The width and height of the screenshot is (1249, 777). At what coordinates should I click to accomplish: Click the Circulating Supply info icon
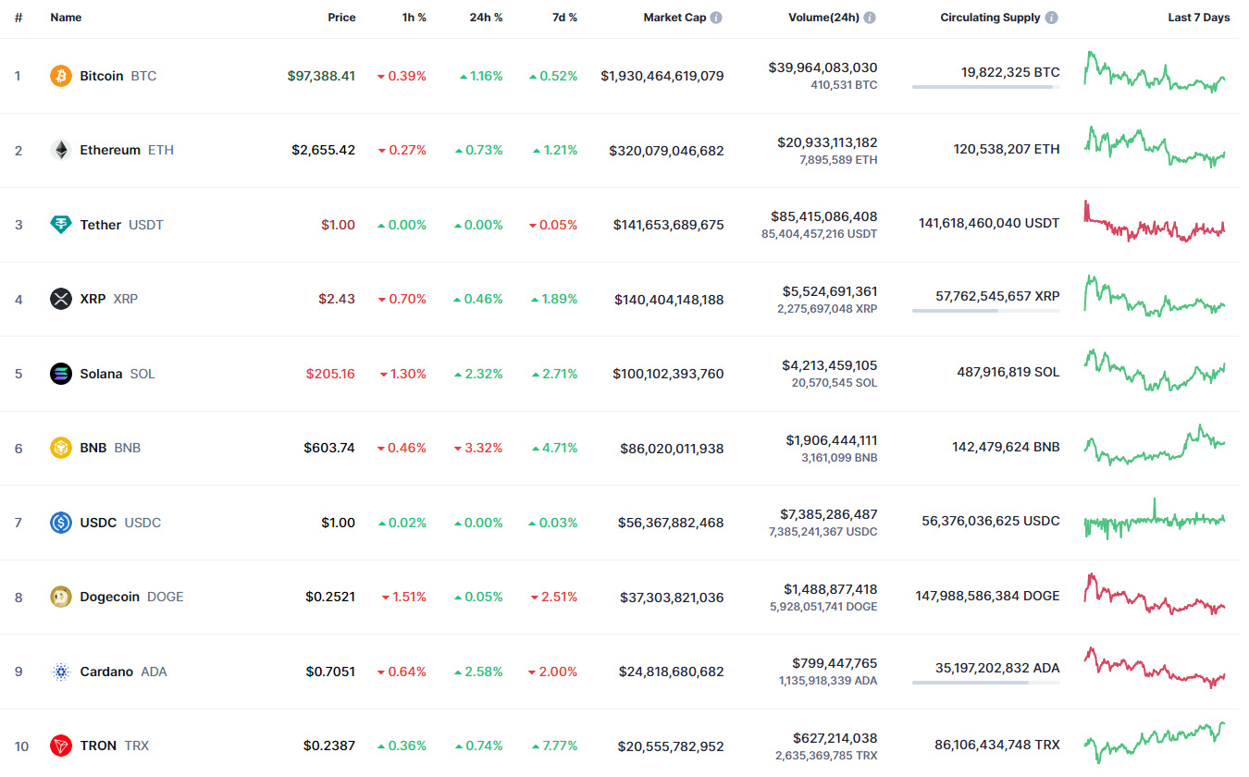tap(1052, 18)
